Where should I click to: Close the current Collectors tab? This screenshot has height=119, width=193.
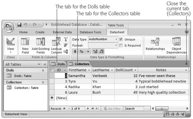point(186,64)
